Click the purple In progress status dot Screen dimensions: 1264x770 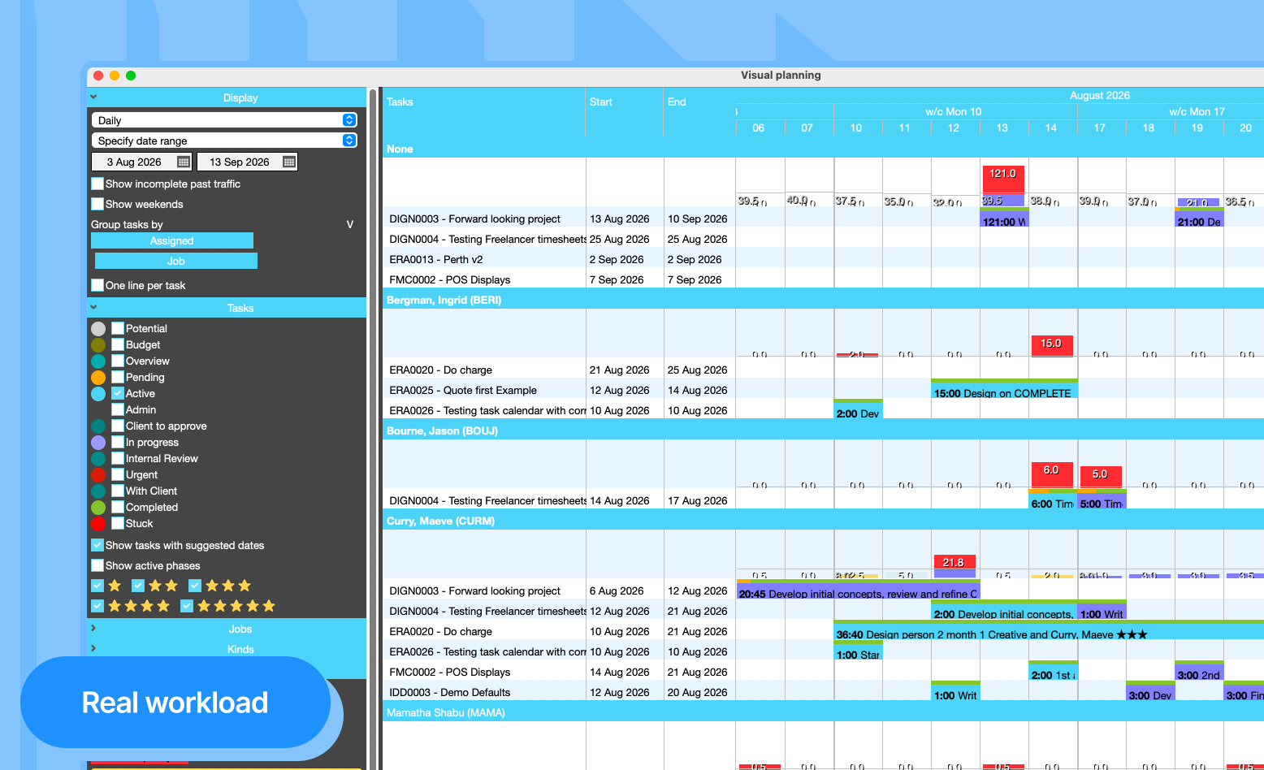coord(98,443)
